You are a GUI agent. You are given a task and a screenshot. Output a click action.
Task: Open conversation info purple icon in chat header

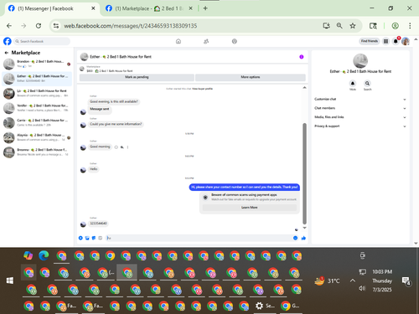coord(302,57)
